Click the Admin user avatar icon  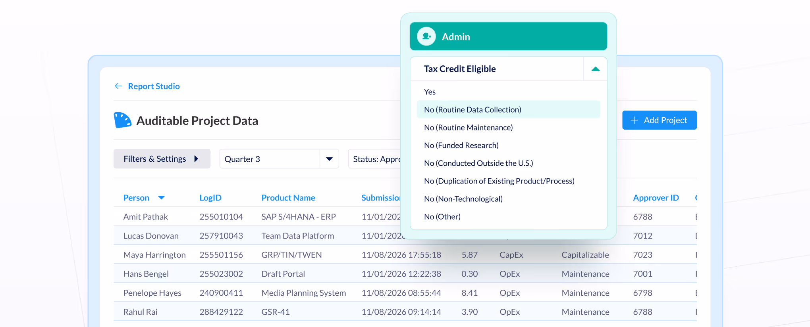426,36
